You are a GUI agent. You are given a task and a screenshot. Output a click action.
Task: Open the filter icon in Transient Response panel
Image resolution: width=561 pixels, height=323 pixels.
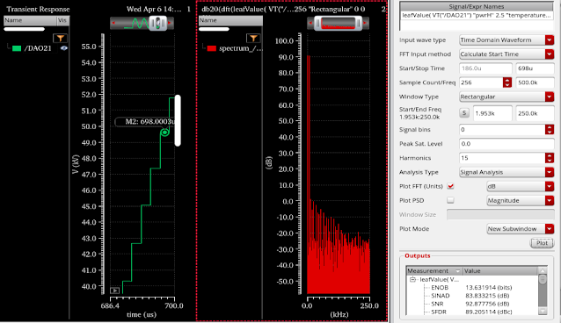pos(60,38)
